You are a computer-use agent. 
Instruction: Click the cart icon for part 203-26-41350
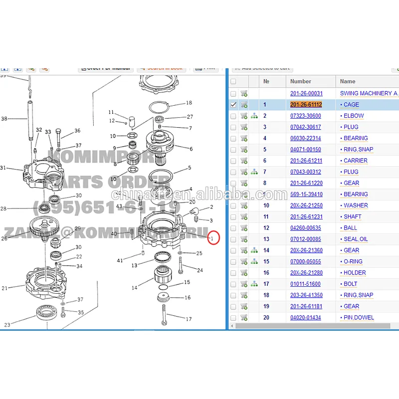pos(244,295)
